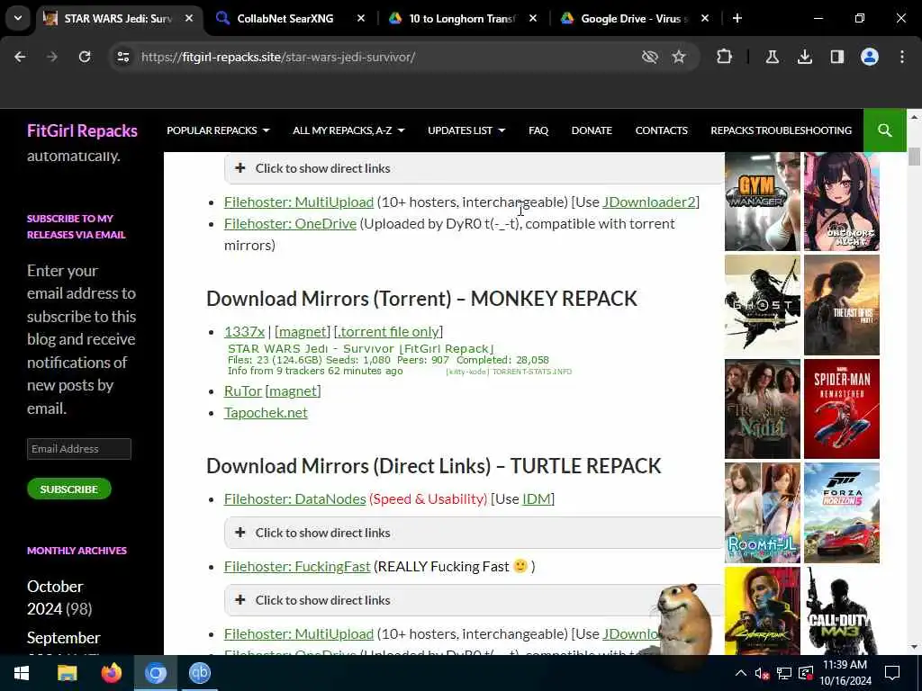Open qBittorrent from the taskbar

tap(199, 673)
